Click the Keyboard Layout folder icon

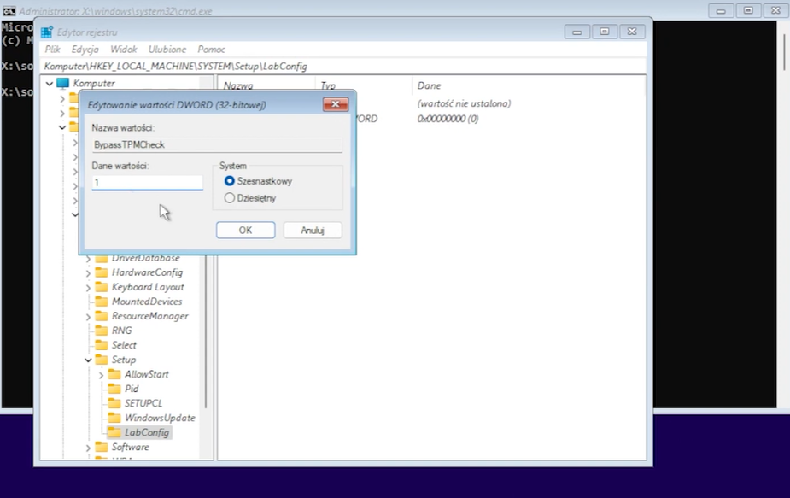pos(102,287)
